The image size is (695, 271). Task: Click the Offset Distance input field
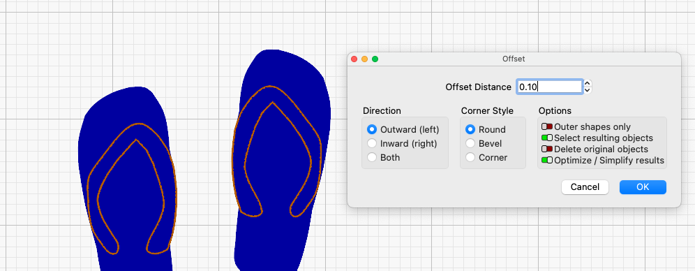pyautogui.click(x=549, y=87)
